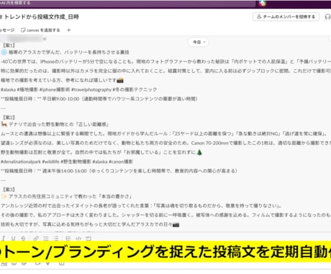Insert a code block in the composer
The image size is (331, 274).
[x=89, y=238]
